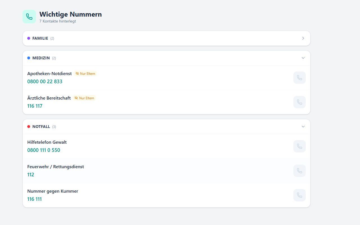Image resolution: width=360 pixels, height=225 pixels.
Task: Call Feuerwehr / Rettungsdienst phone icon
Action: 299,171
